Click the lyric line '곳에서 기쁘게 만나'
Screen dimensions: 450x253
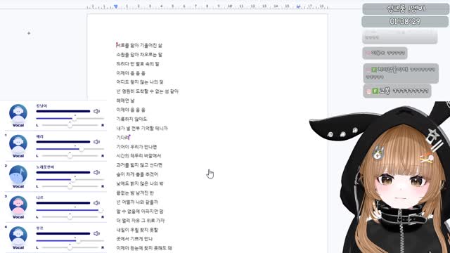tap(134, 239)
